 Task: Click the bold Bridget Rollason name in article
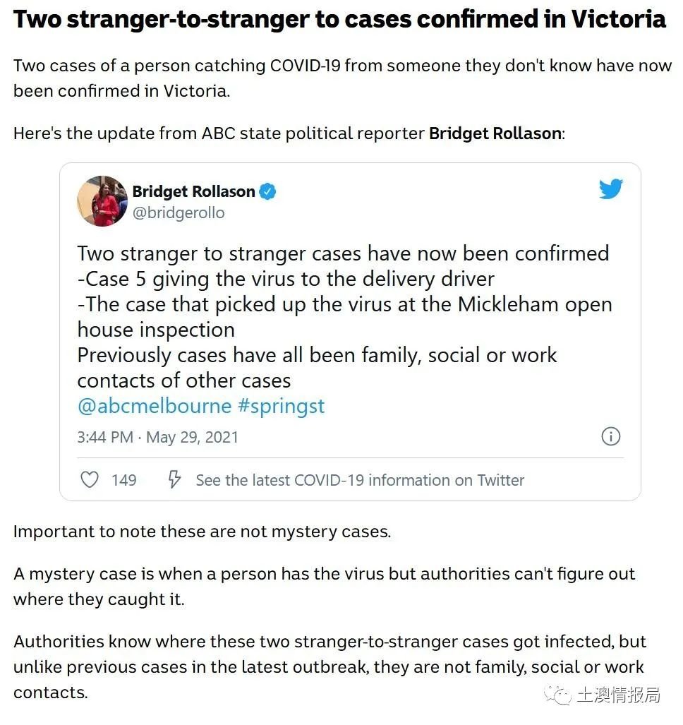(x=495, y=133)
